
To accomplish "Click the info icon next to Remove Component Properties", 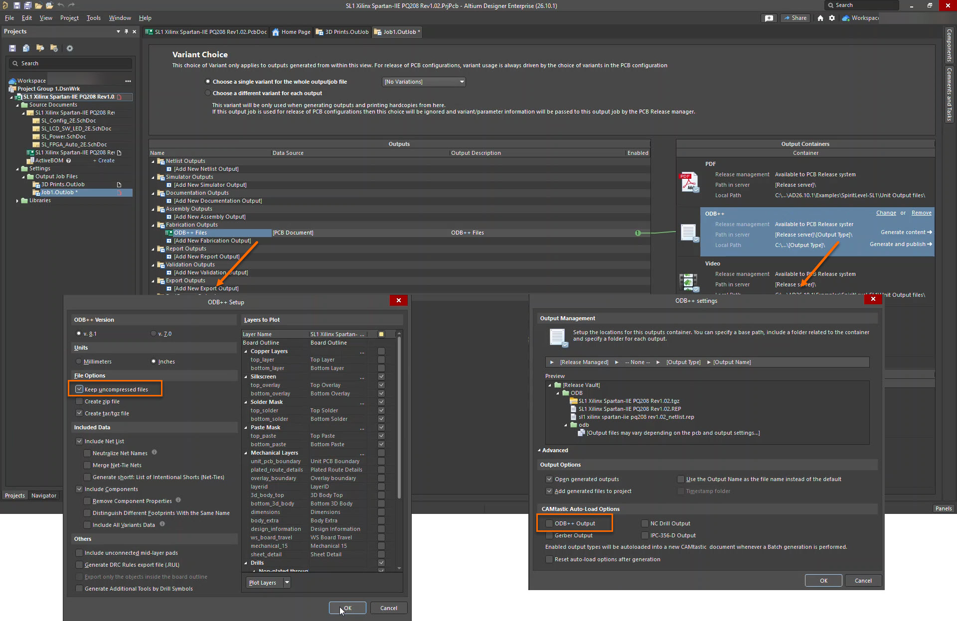I will coord(178,500).
